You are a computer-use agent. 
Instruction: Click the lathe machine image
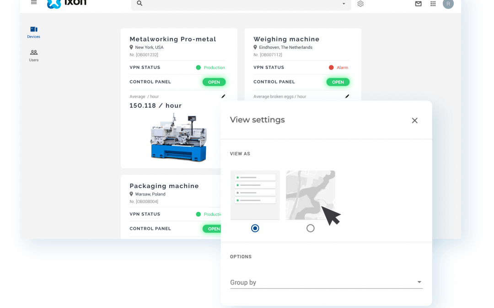point(179,137)
